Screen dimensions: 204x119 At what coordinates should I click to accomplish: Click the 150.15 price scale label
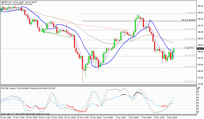point(200,6)
